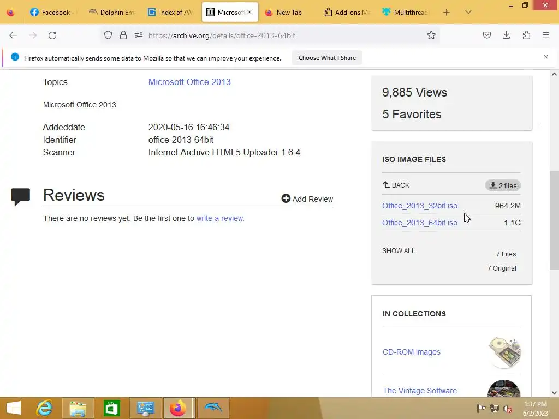The width and height of the screenshot is (559, 419).
Task: Click the scrollbar up arrow
Action: pos(554,74)
